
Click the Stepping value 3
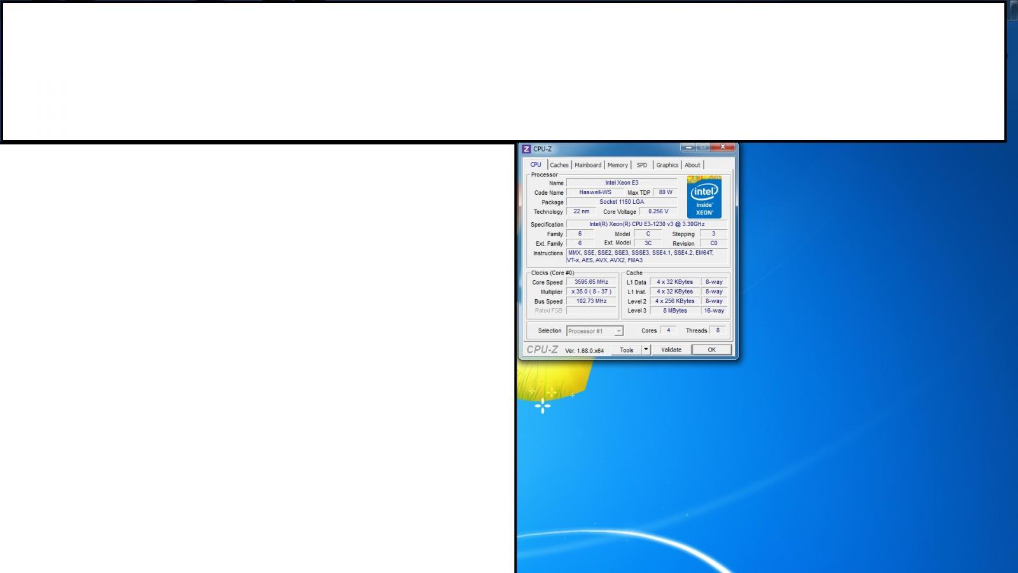click(713, 234)
